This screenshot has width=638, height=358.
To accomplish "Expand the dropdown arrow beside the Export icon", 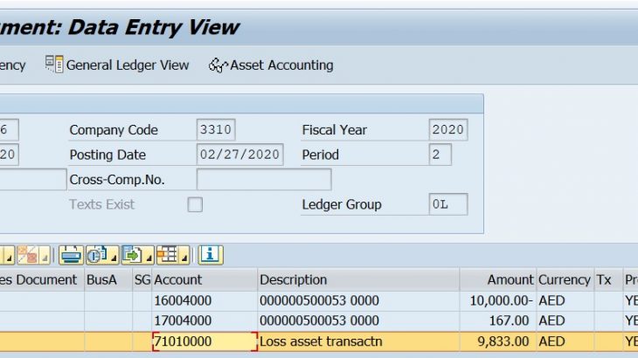I will pos(149,258).
